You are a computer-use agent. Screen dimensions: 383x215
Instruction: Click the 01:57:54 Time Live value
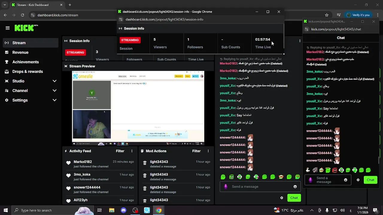[x=262, y=39]
